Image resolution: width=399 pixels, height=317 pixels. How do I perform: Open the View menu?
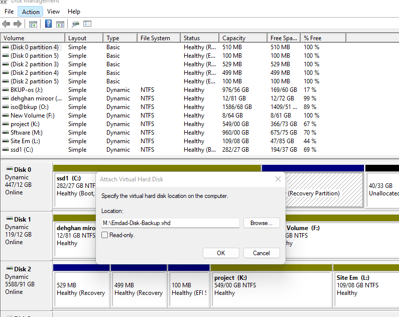click(53, 12)
